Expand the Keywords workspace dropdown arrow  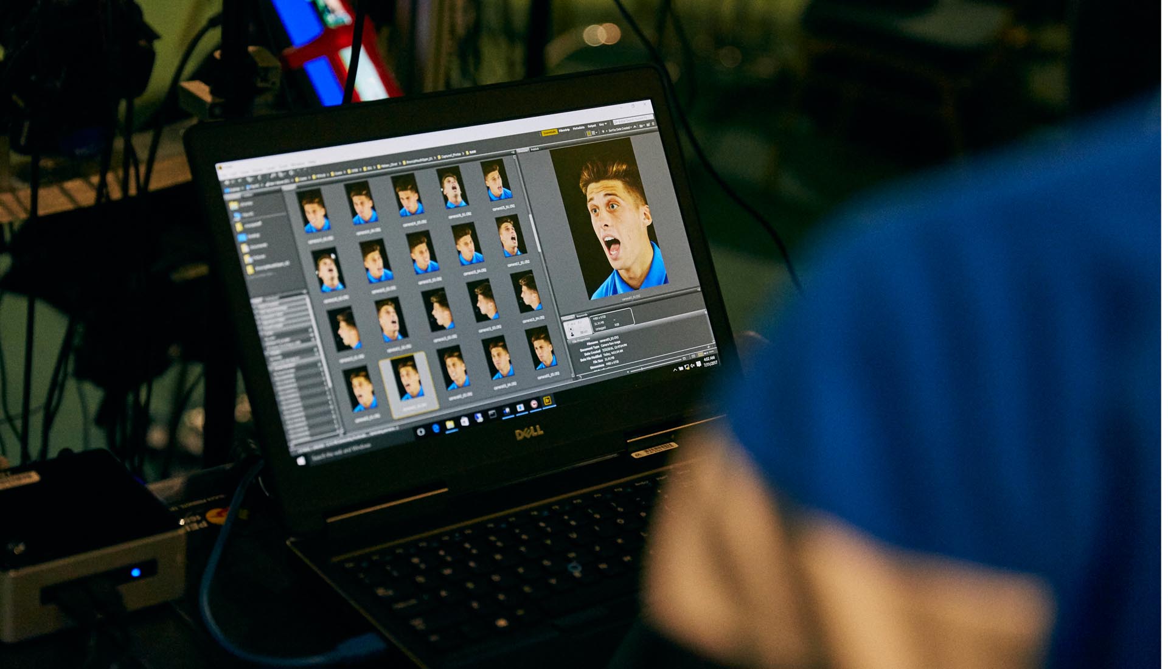click(606, 123)
